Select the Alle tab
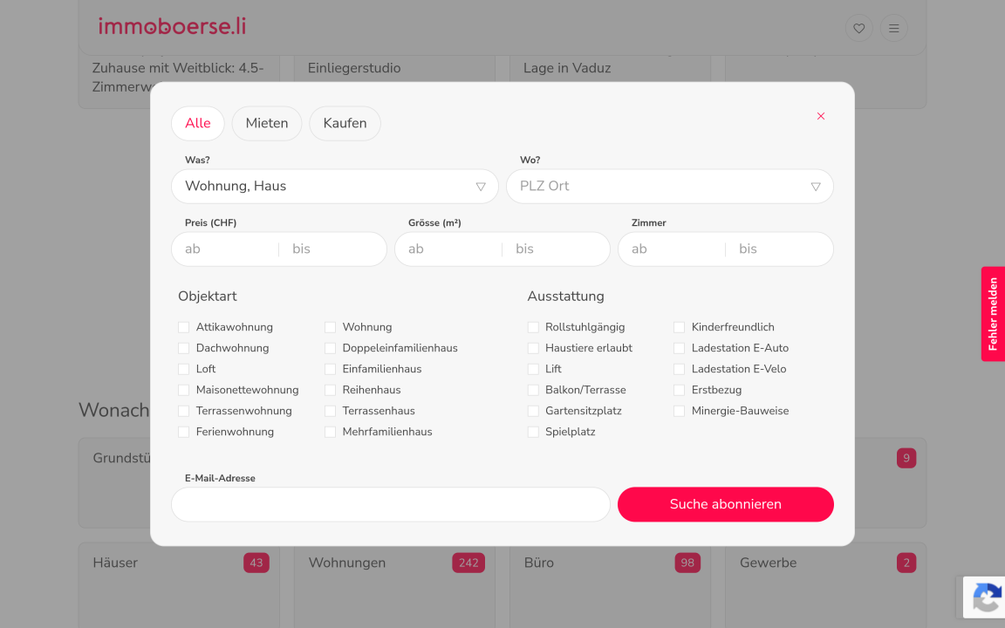 point(197,123)
